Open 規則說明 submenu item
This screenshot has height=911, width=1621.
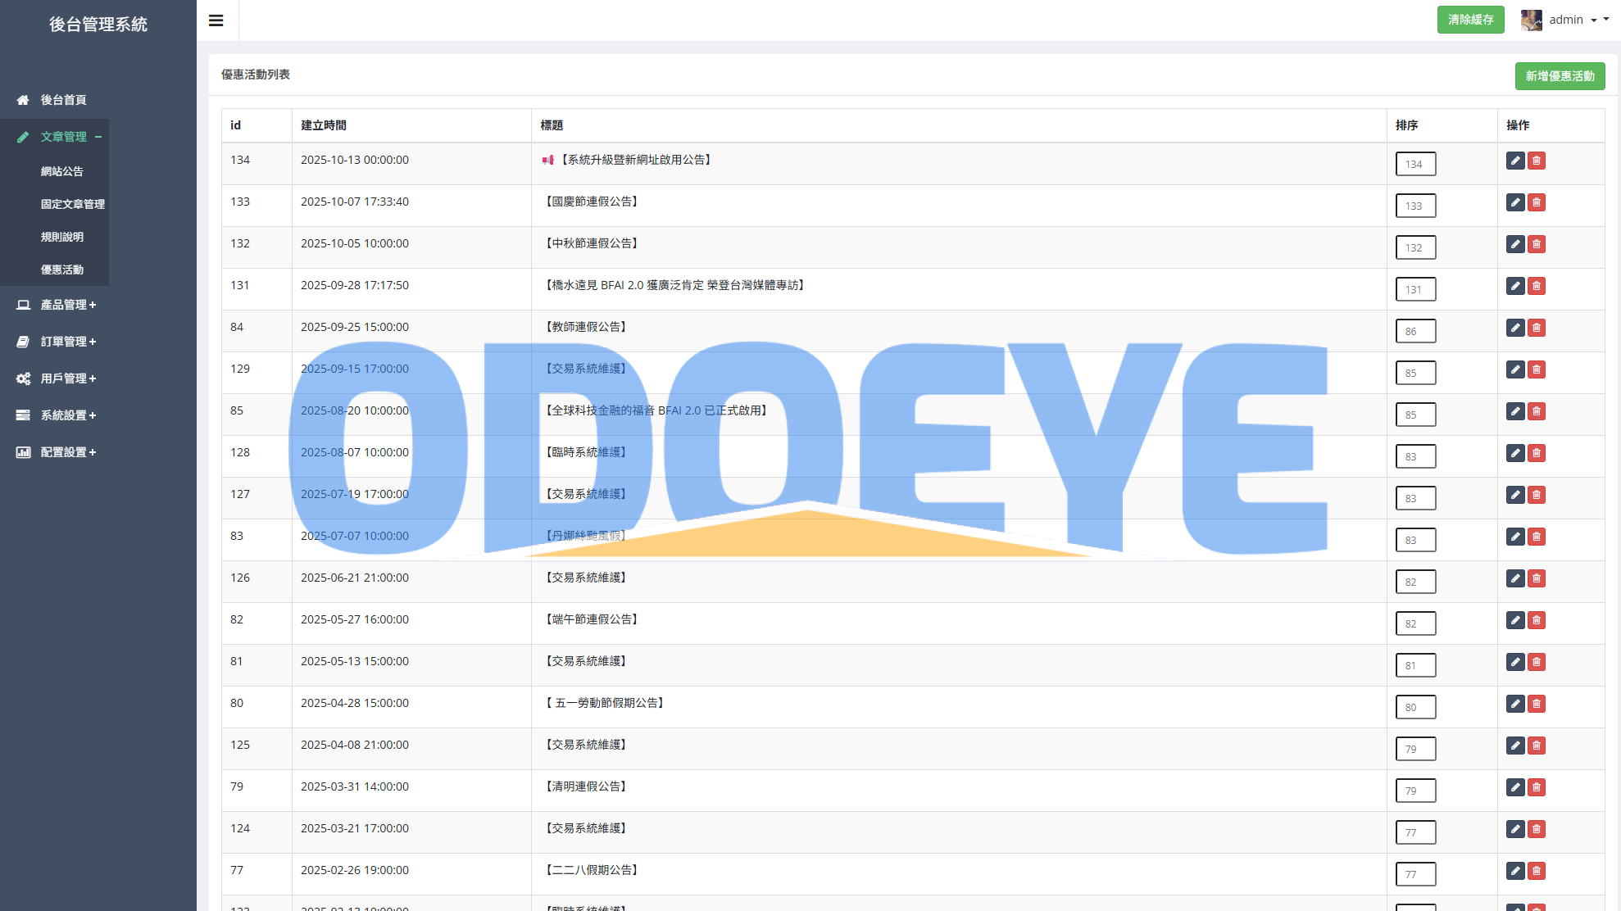(62, 237)
